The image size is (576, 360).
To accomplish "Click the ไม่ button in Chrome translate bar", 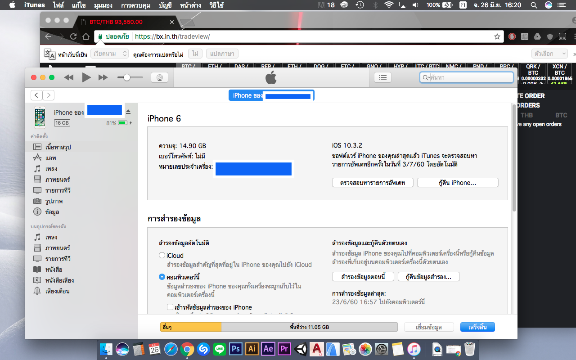I will [195, 54].
